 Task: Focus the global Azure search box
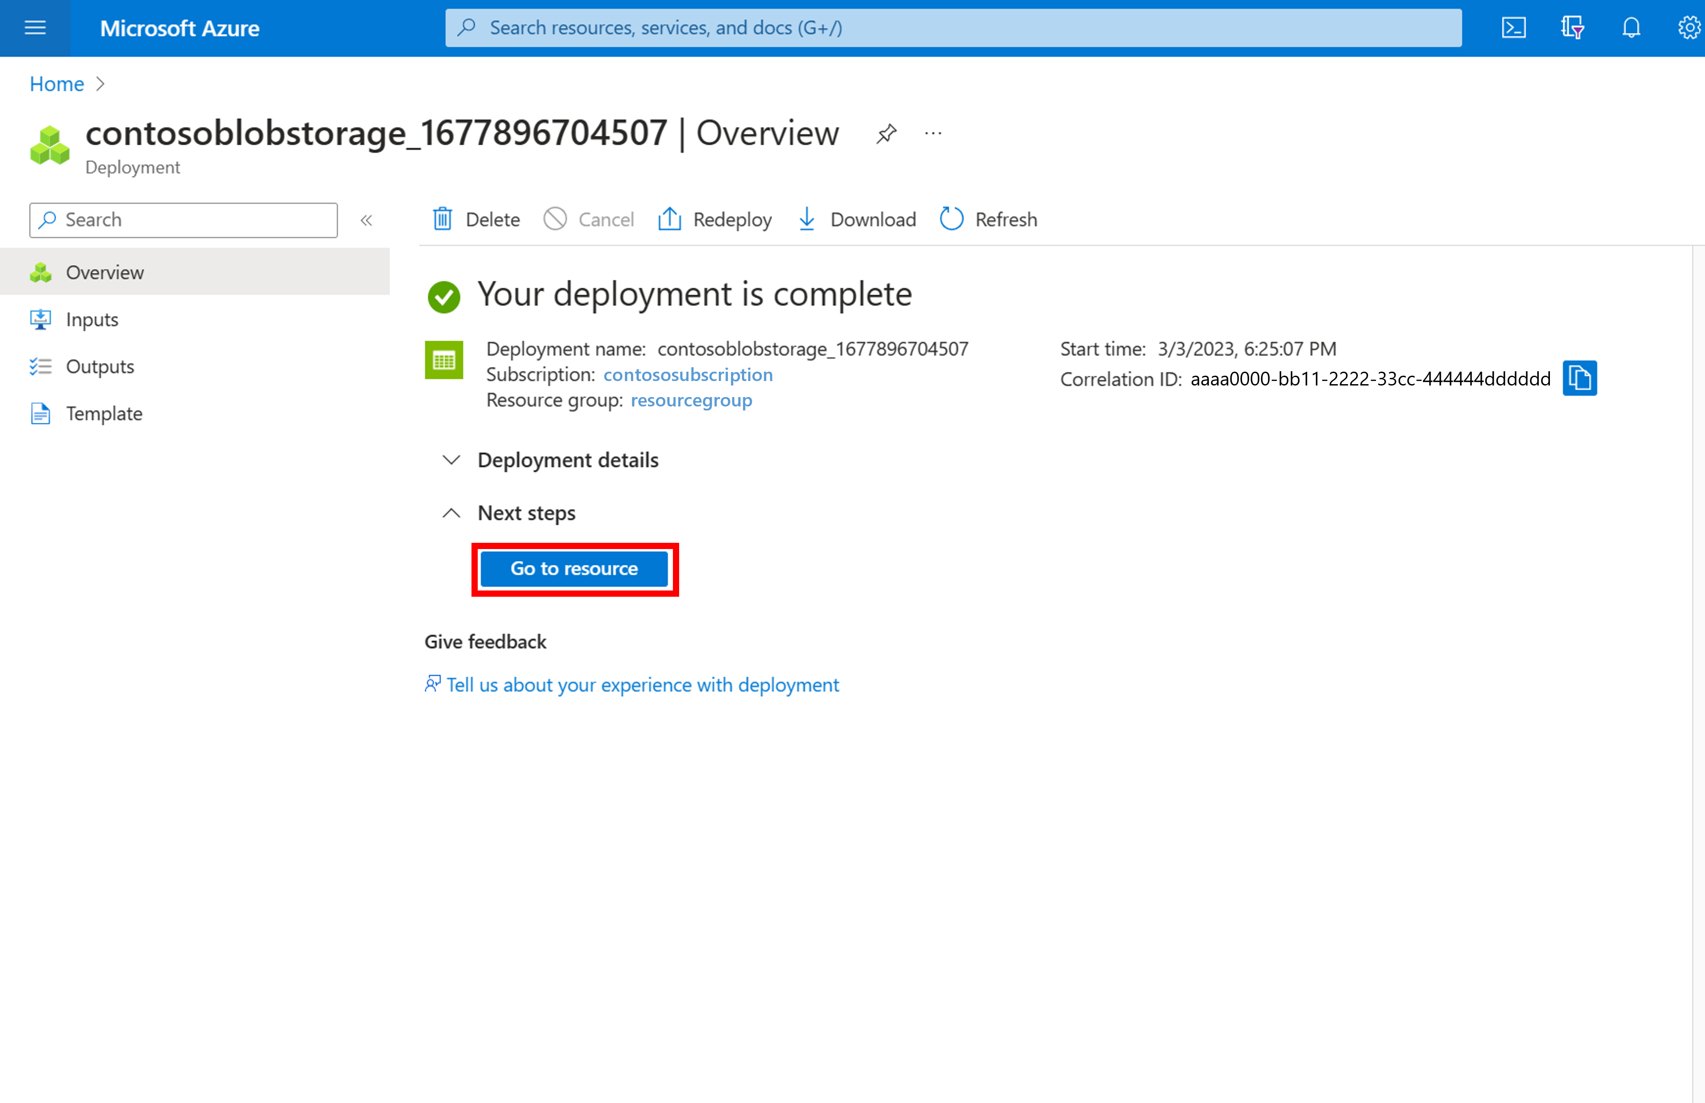(x=952, y=28)
